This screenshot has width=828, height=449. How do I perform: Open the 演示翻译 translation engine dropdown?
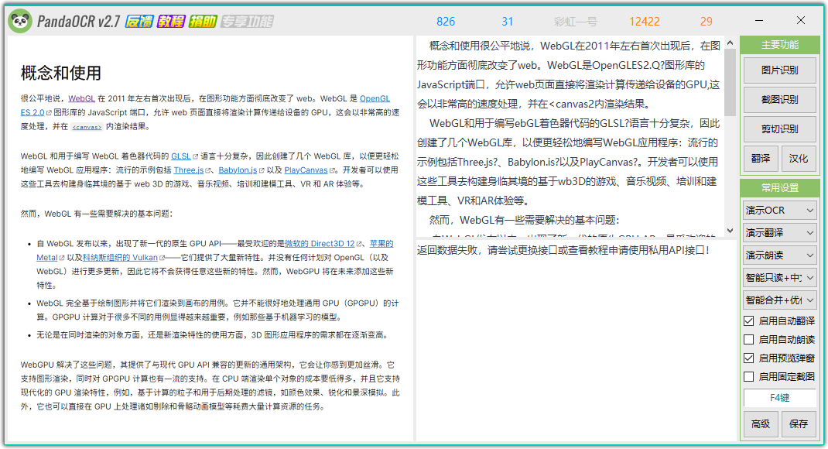[779, 232]
